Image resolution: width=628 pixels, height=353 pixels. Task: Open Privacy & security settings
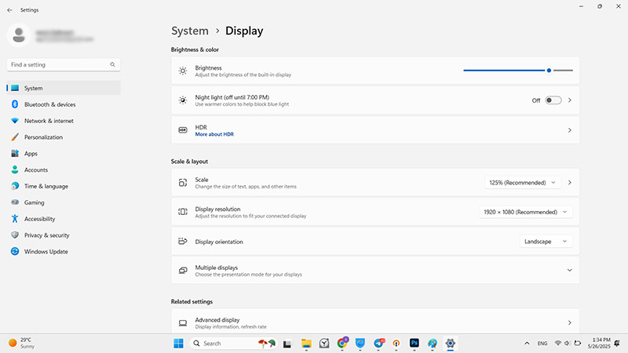pyautogui.click(x=64, y=235)
